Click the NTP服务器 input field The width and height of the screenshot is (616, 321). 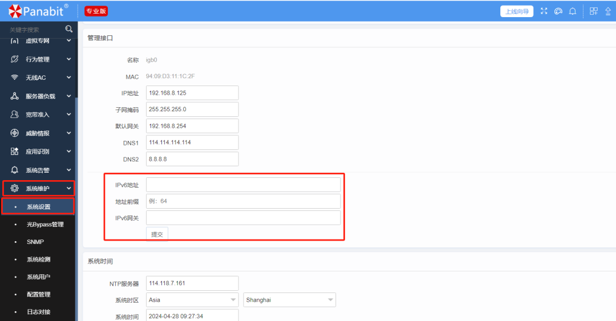coord(192,283)
